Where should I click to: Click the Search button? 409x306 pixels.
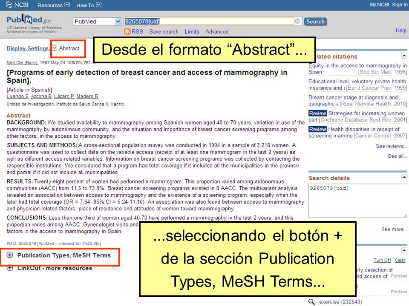tap(315, 22)
